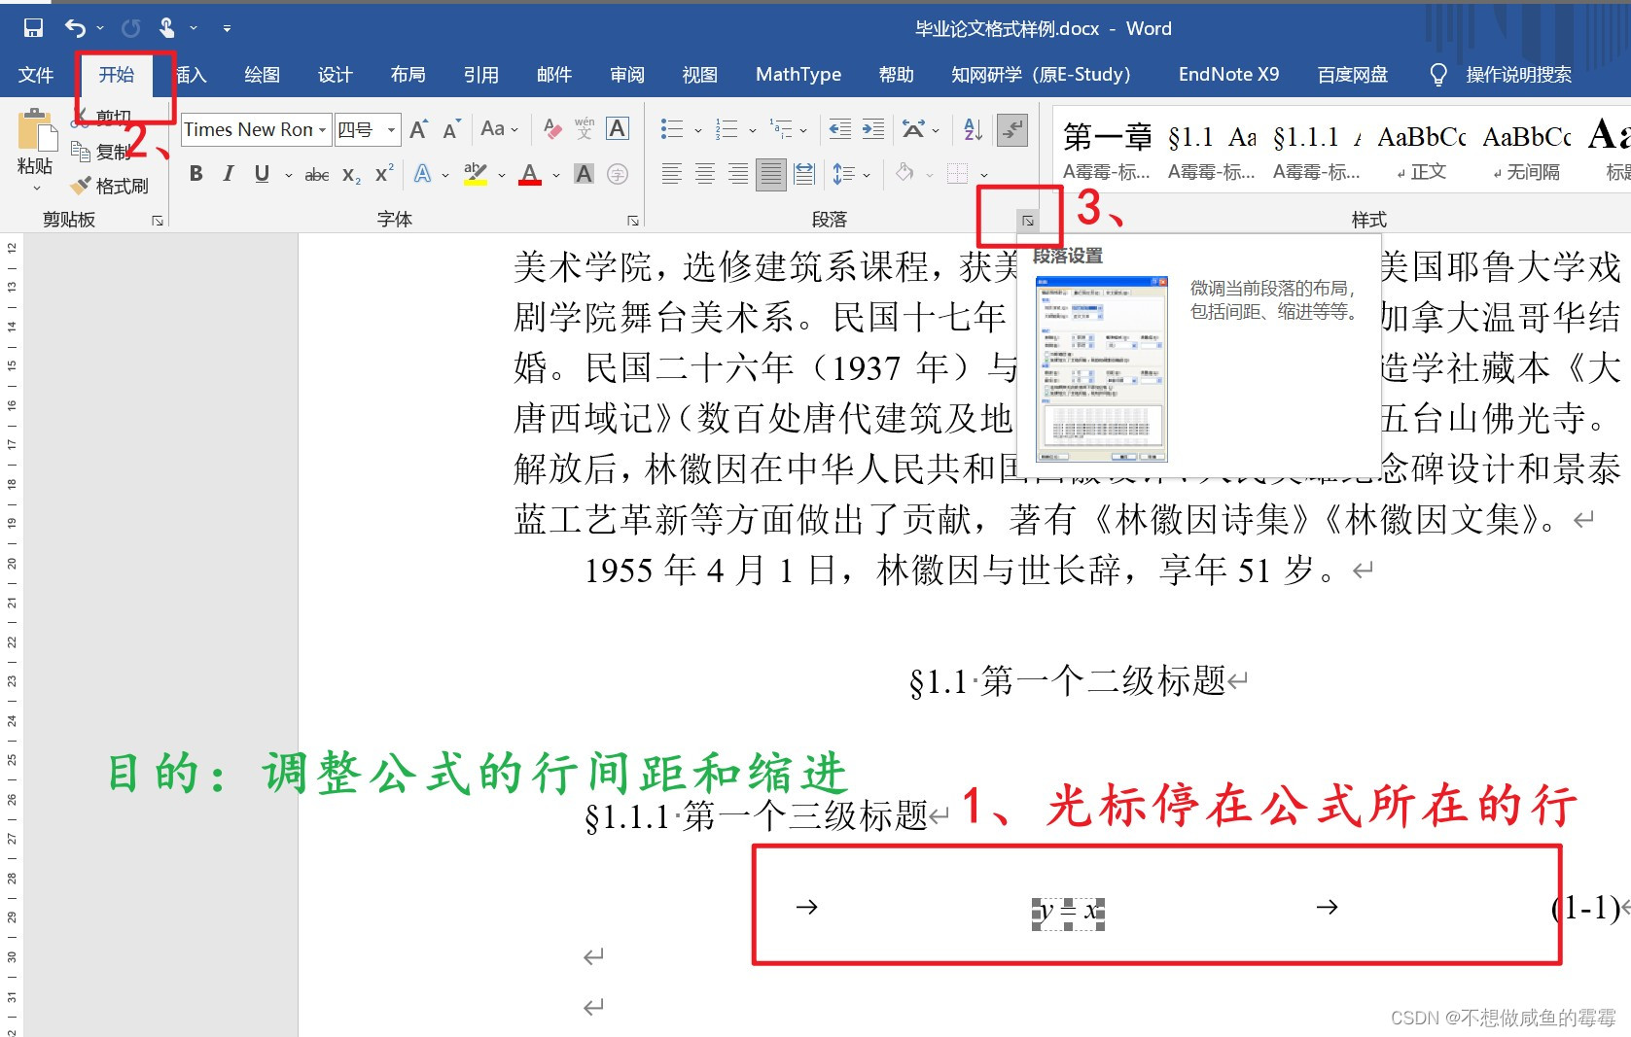
Task: Increase paragraph indent
Action: 873,129
